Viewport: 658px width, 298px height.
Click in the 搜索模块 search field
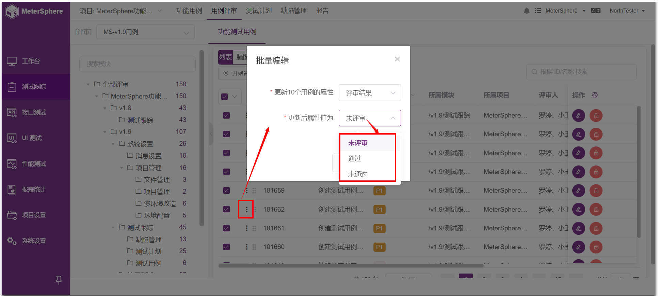click(138, 64)
